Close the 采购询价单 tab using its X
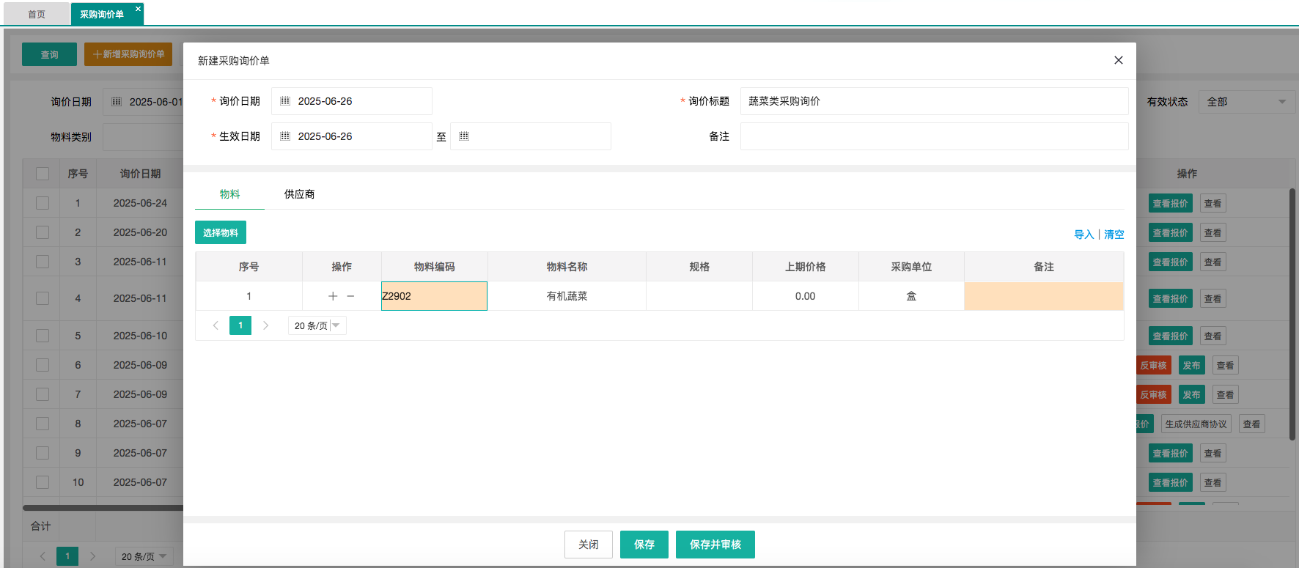The height and width of the screenshot is (568, 1299). coord(138,9)
